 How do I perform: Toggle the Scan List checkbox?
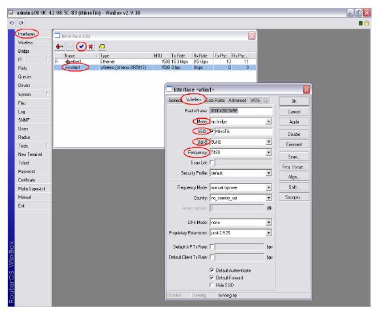pyautogui.click(x=211, y=163)
